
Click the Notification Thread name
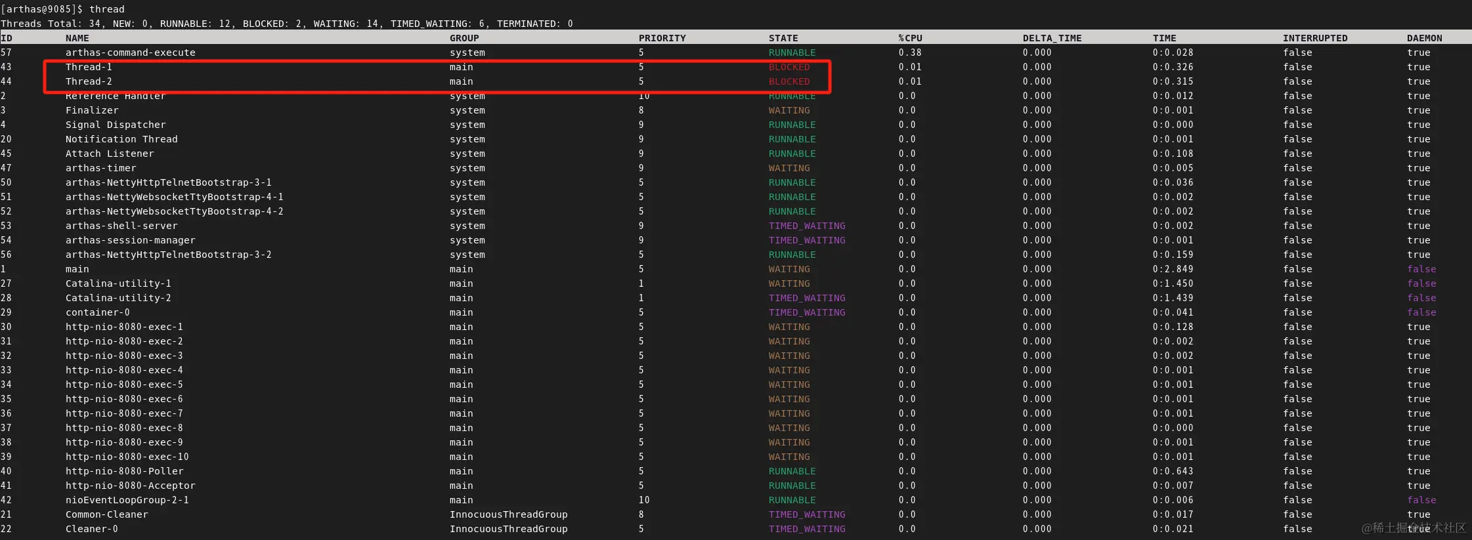(121, 139)
